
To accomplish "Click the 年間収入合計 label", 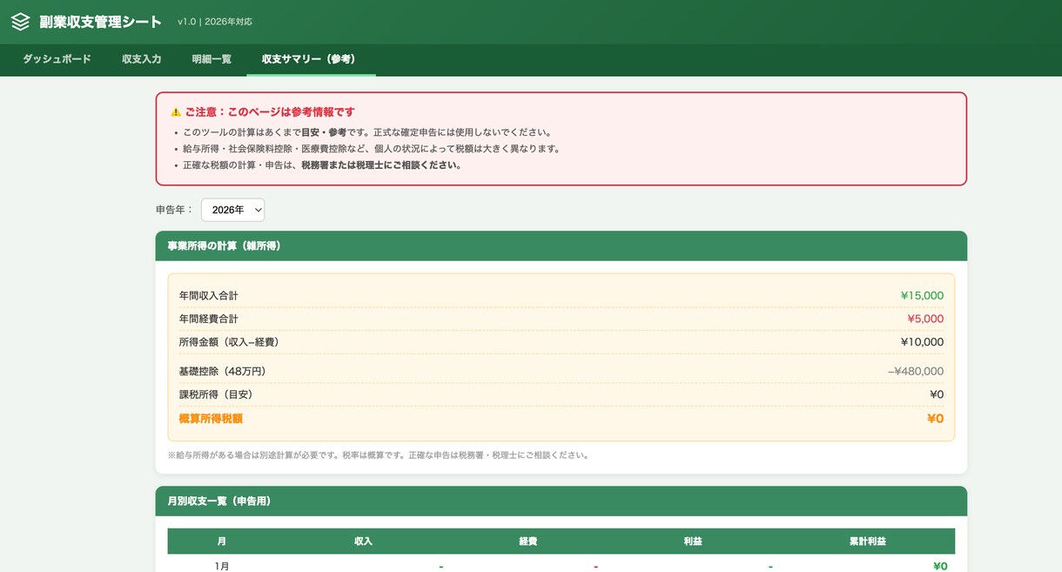I will (x=208, y=296).
